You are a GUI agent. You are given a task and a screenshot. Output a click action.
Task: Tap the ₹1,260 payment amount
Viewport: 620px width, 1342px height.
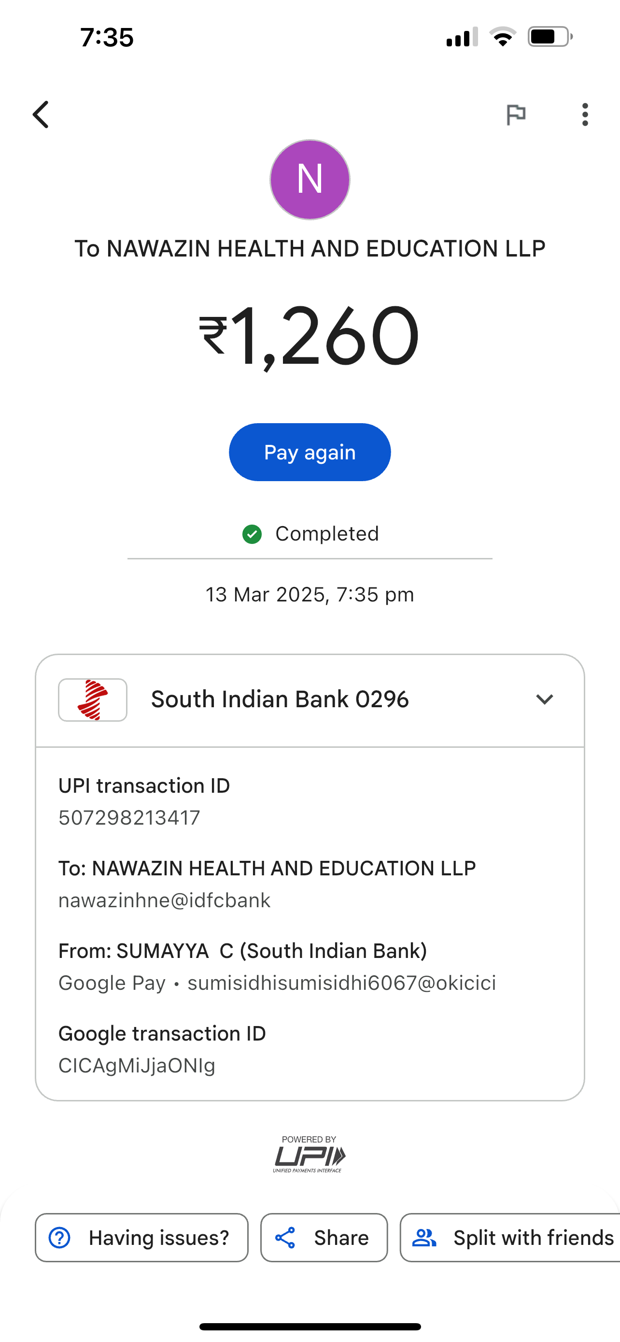click(309, 336)
